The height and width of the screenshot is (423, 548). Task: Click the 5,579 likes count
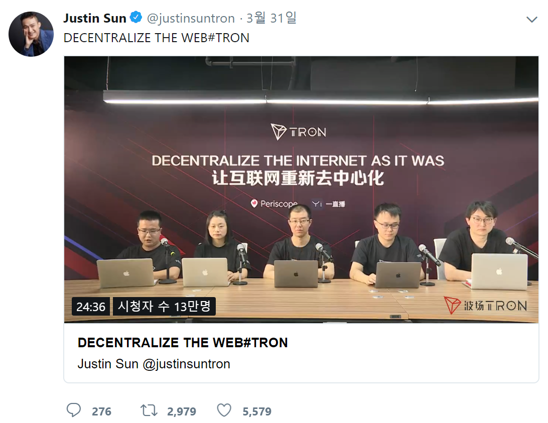pyautogui.click(x=257, y=411)
